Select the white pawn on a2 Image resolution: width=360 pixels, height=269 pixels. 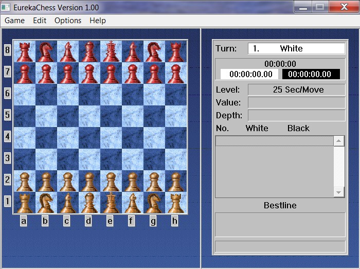(x=25, y=182)
